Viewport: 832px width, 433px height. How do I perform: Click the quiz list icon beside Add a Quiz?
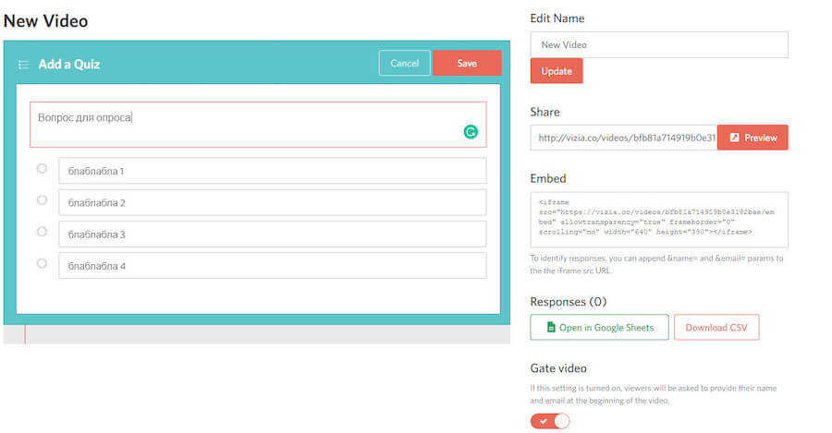click(24, 65)
